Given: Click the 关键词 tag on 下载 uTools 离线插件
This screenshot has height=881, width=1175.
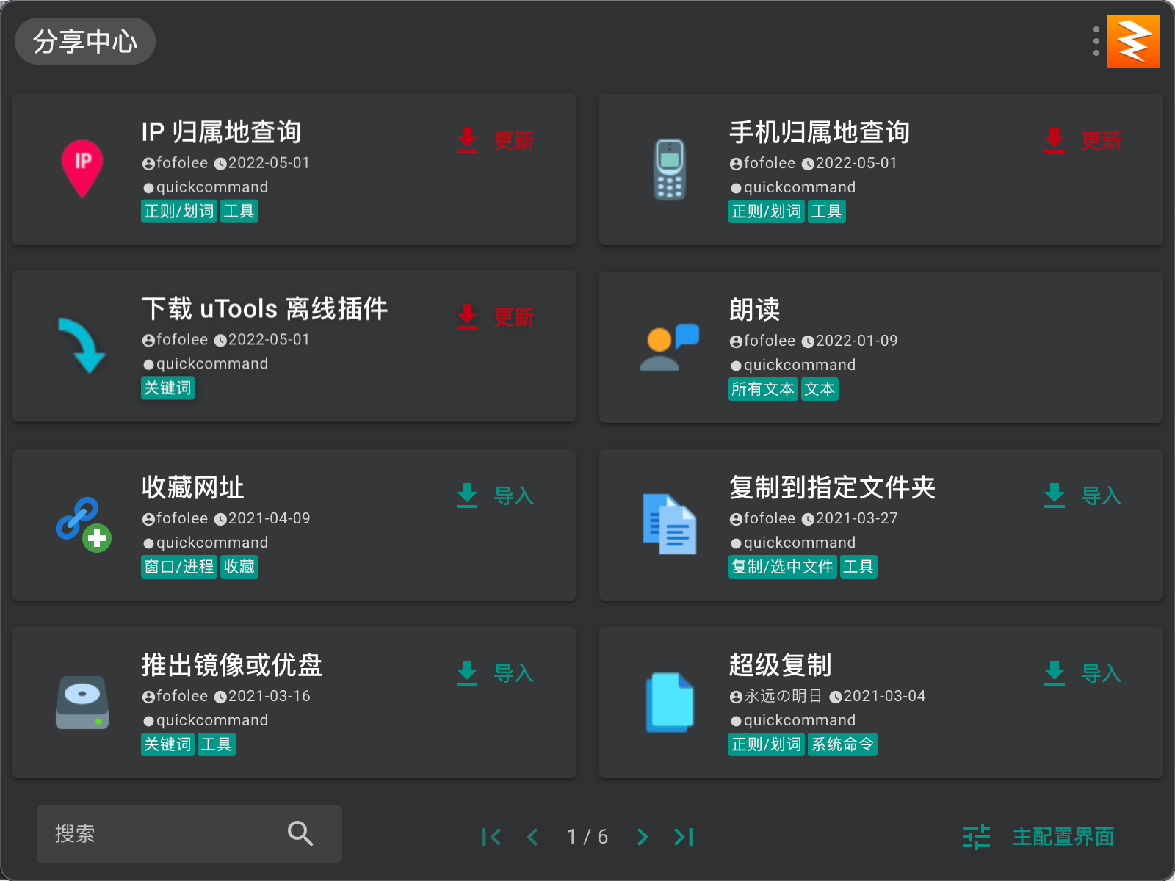Looking at the screenshot, I should click(x=167, y=388).
